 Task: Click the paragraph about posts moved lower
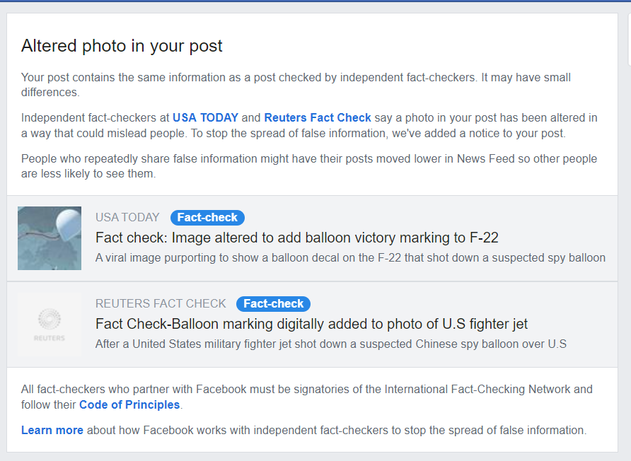[x=308, y=166]
